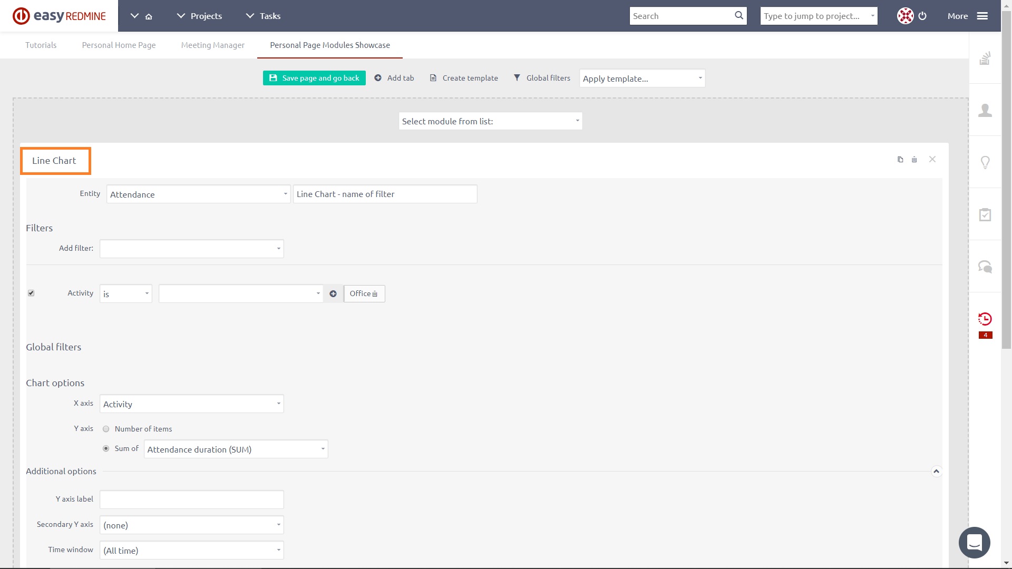Screen dimensions: 1012x569
Task: Click the red timer clock icon
Action: coord(985,319)
